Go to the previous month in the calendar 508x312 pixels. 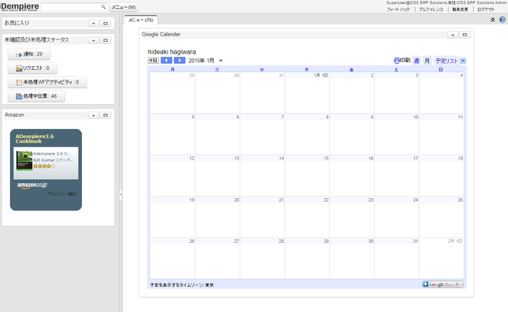point(166,60)
